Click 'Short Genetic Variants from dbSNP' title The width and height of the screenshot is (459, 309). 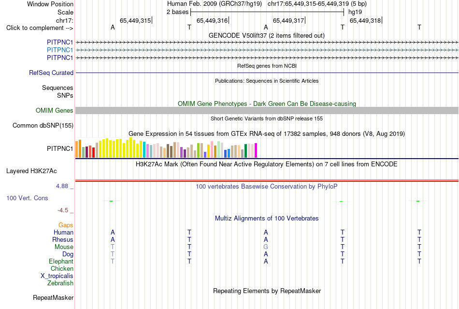(267, 118)
